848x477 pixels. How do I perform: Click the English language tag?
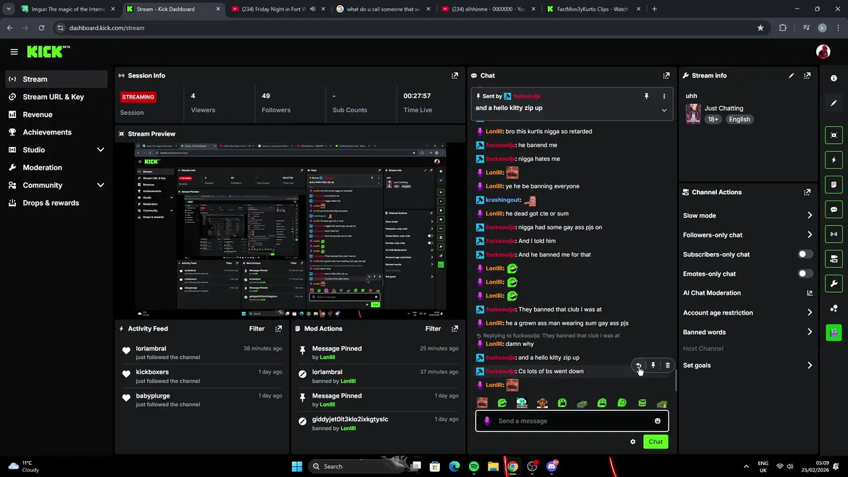tap(739, 119)
